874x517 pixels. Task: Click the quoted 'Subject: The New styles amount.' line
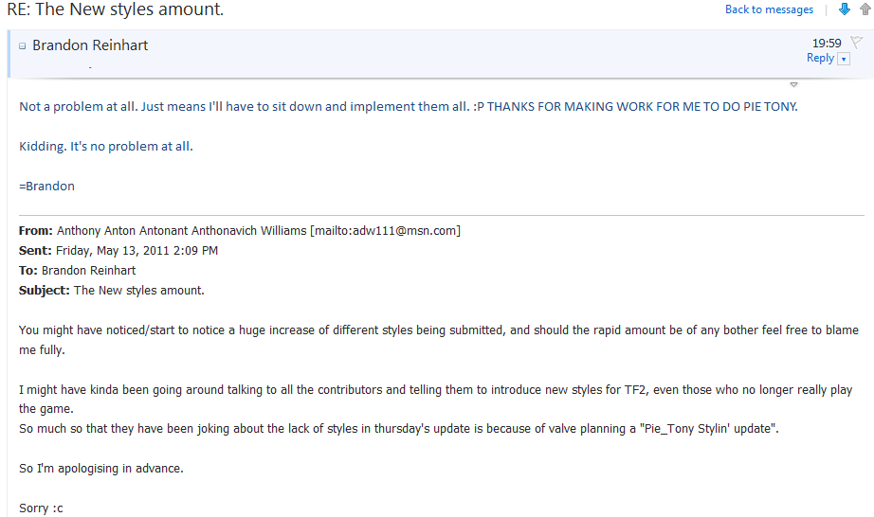point(112,291)
